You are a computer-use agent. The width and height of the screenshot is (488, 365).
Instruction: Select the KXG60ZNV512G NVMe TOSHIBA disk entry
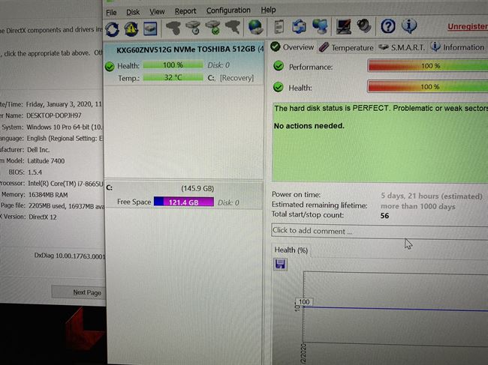pos(184,64)
